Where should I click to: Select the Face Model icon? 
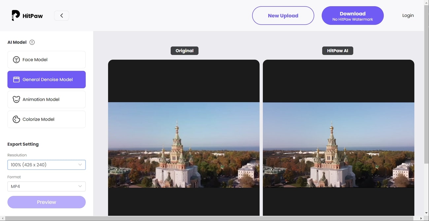[16, 59]
